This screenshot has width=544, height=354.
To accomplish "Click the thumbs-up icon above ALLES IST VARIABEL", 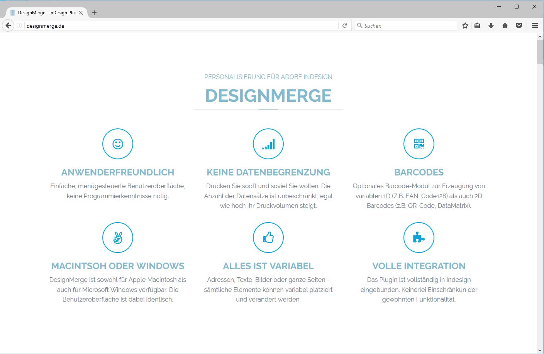I will click(x=268, y=238).
